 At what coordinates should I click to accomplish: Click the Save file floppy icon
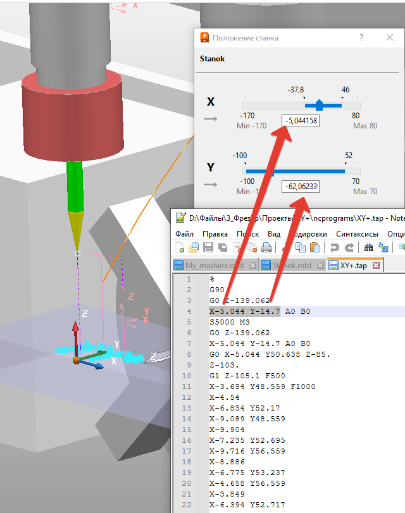[x=208, y=247]
